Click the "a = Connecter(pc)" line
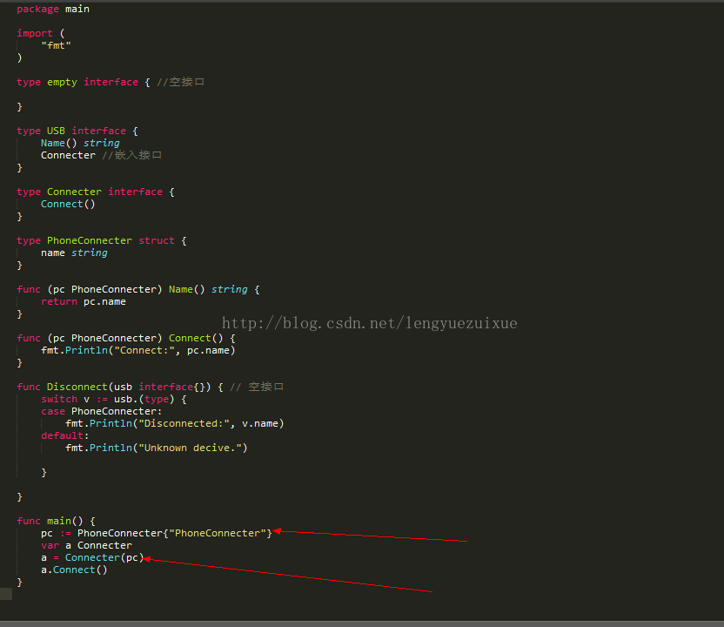The width and height of the screenshot is (724, 627). (x=92, y=557)
